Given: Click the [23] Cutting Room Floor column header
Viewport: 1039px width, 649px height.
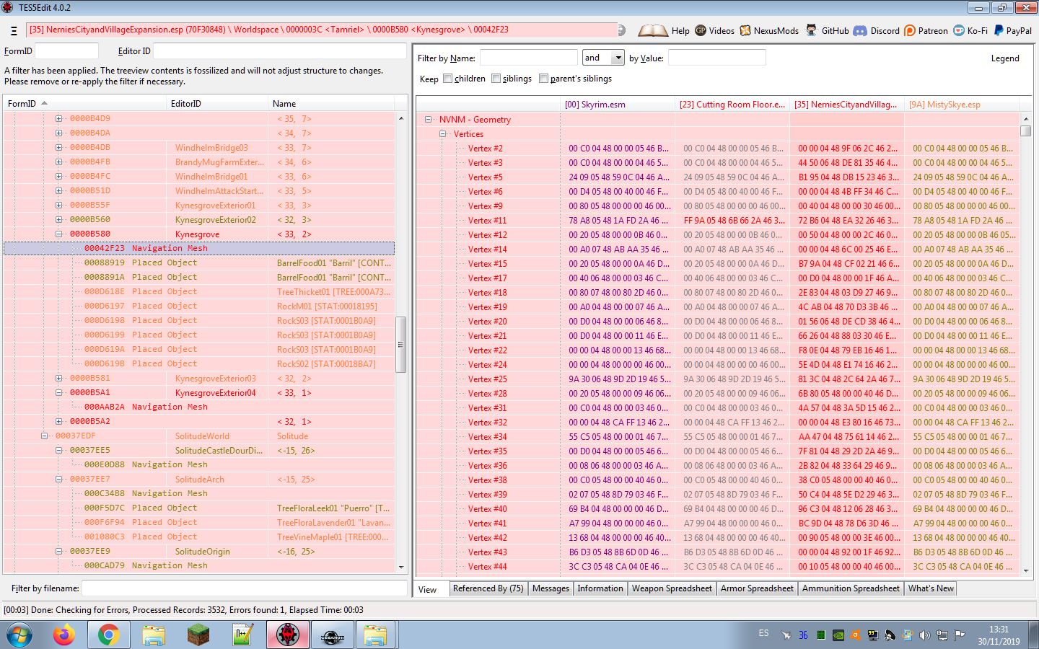Looking at the screenshot, I should coord(732,105).
